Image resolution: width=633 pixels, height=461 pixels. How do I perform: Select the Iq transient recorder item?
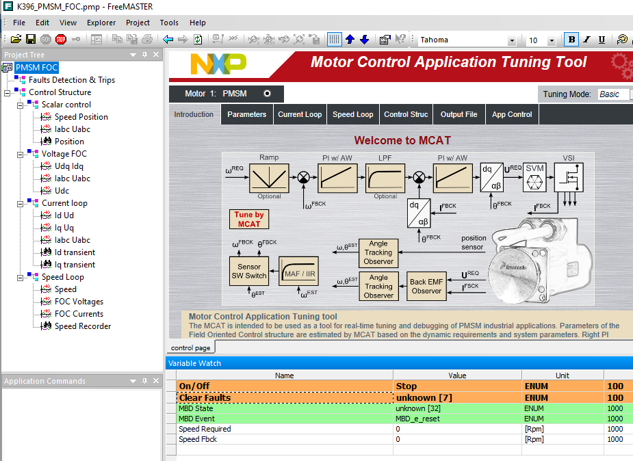click(x=75, y=265)
